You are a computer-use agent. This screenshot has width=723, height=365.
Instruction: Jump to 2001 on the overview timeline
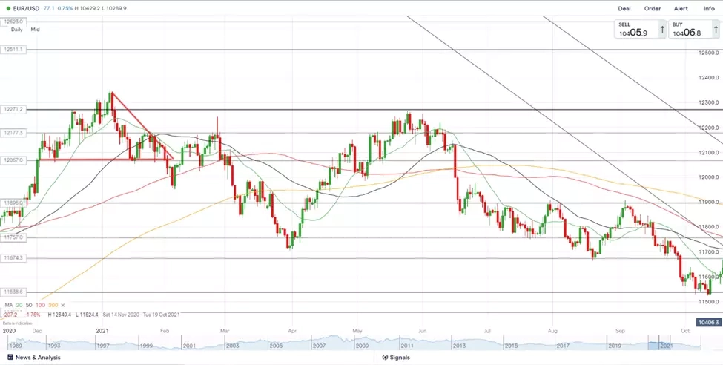click(x=189, y=346)
